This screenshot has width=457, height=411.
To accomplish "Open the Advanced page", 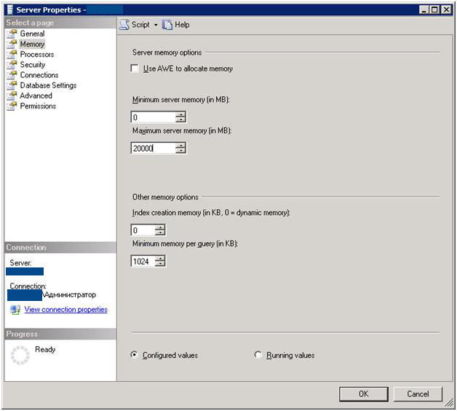I will click(36, 95).
